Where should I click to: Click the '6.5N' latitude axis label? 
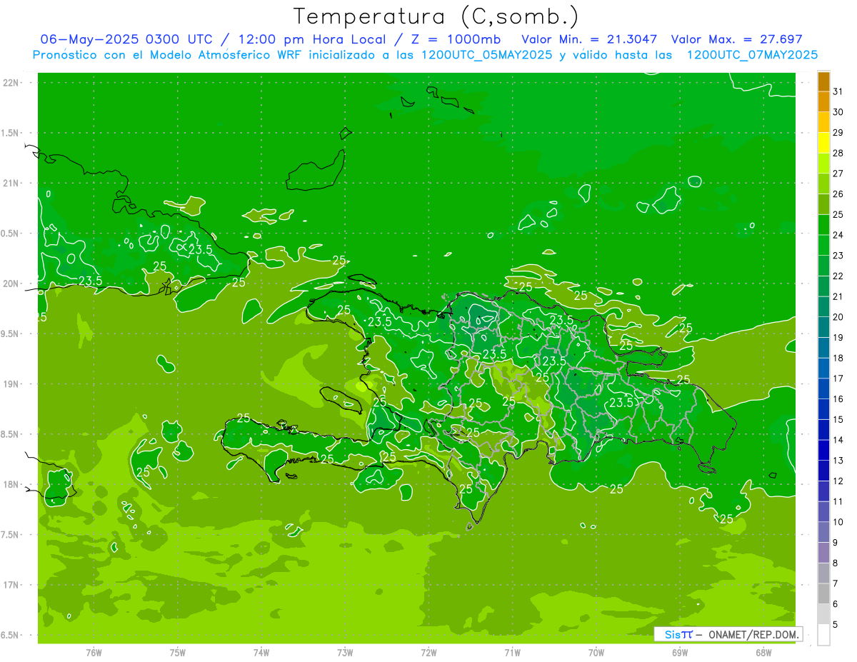11,635
